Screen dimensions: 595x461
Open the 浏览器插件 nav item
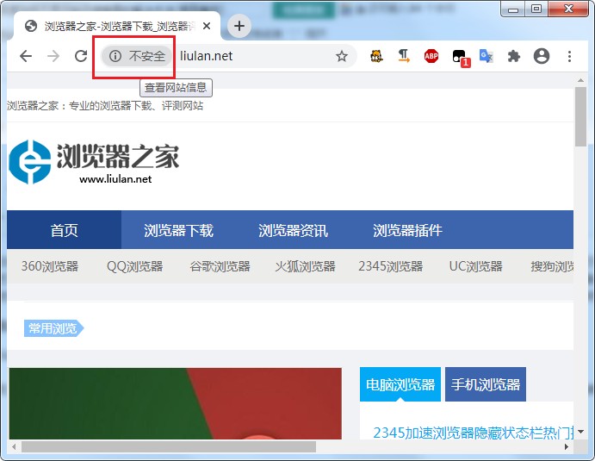point(407,230)
